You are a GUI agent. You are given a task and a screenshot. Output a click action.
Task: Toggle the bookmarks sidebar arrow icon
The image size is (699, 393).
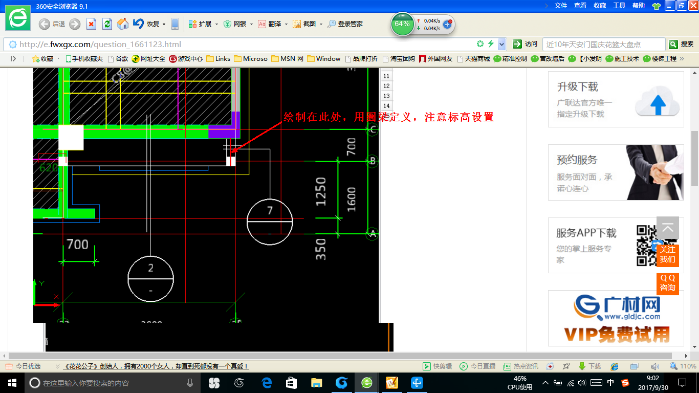pos(13,59)
